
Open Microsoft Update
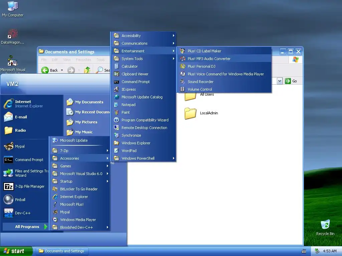point(80,140)
